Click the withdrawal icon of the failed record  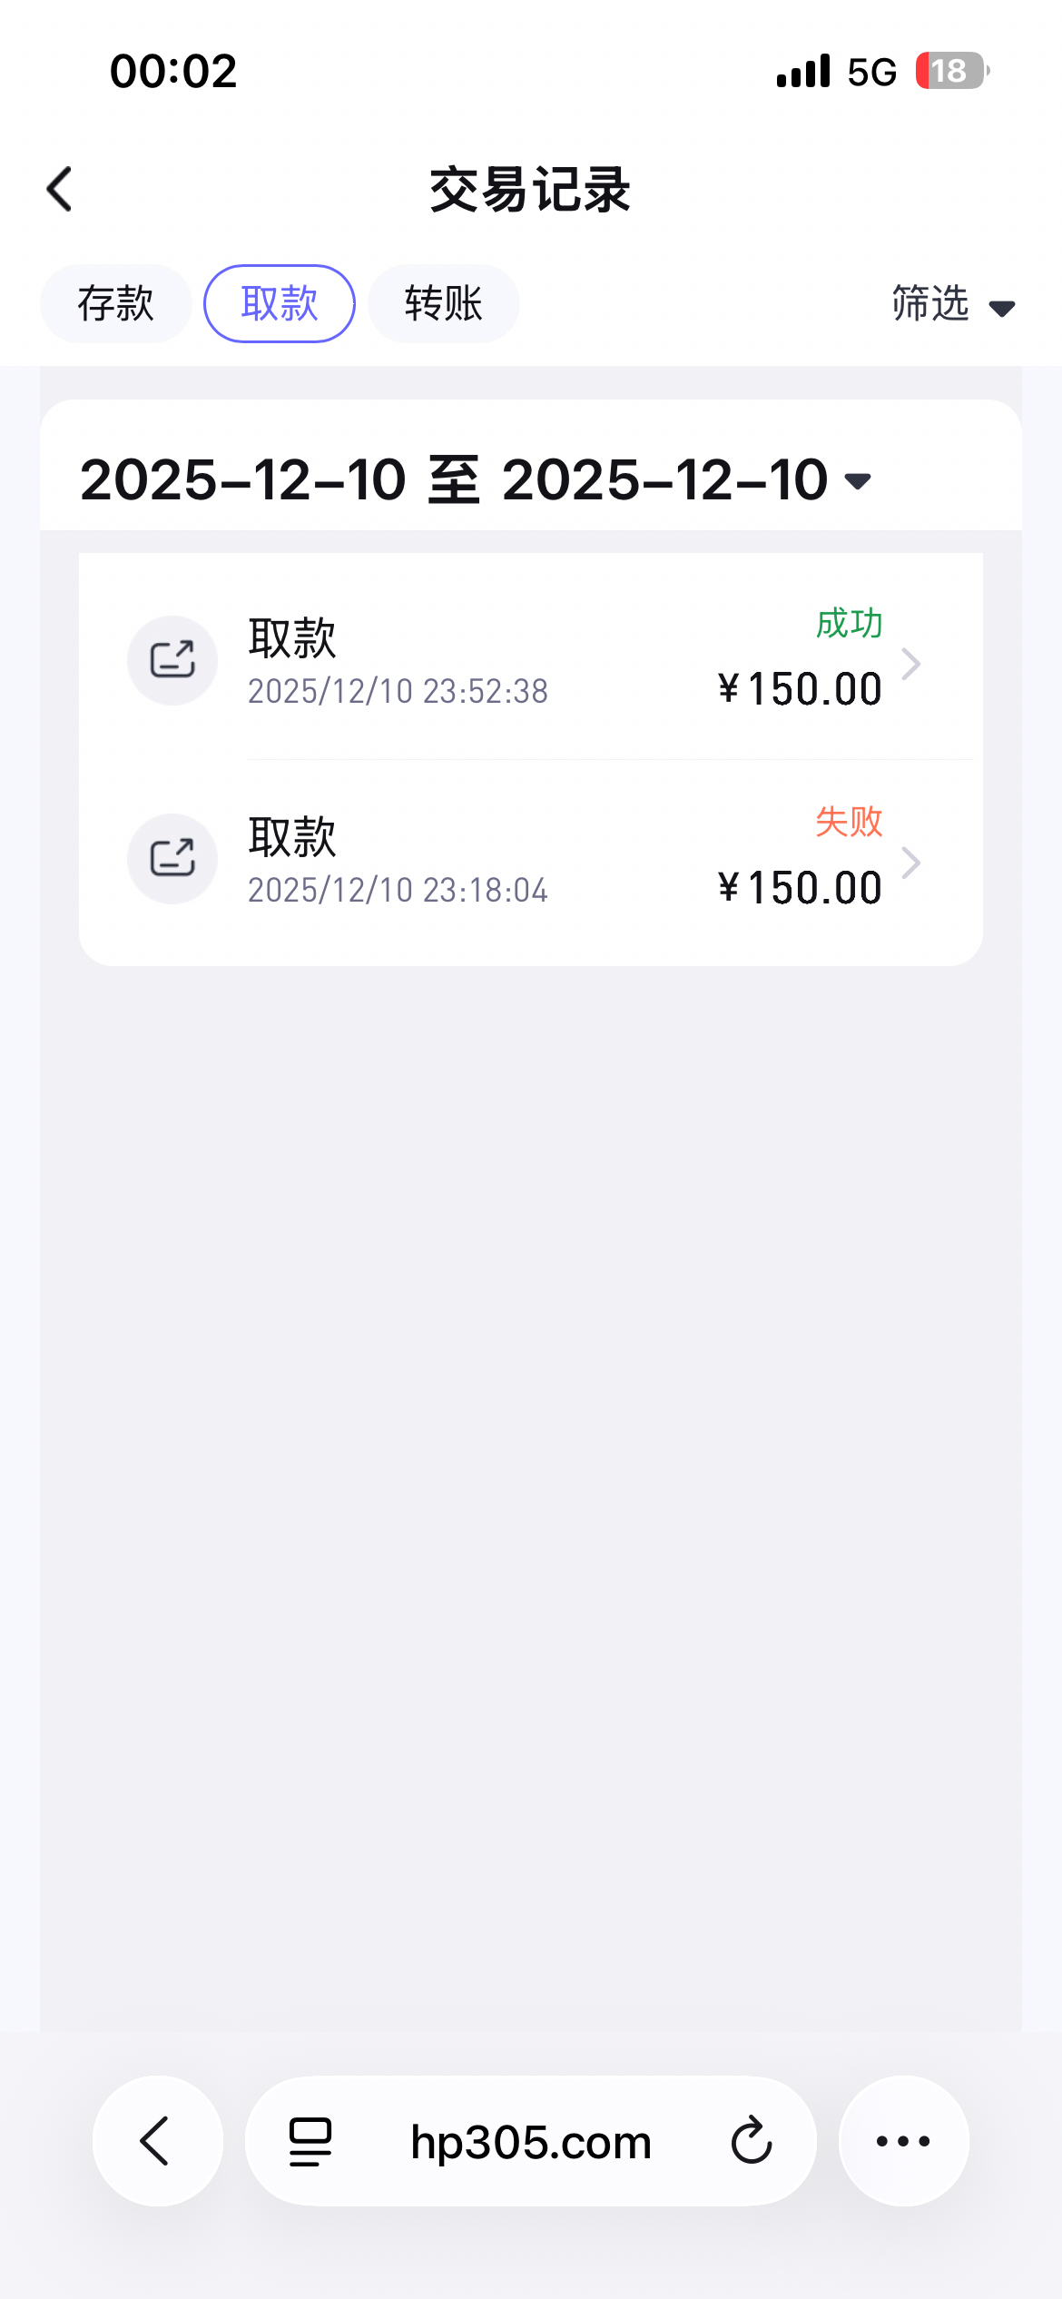pyautogui.click(x=172, y=858)
